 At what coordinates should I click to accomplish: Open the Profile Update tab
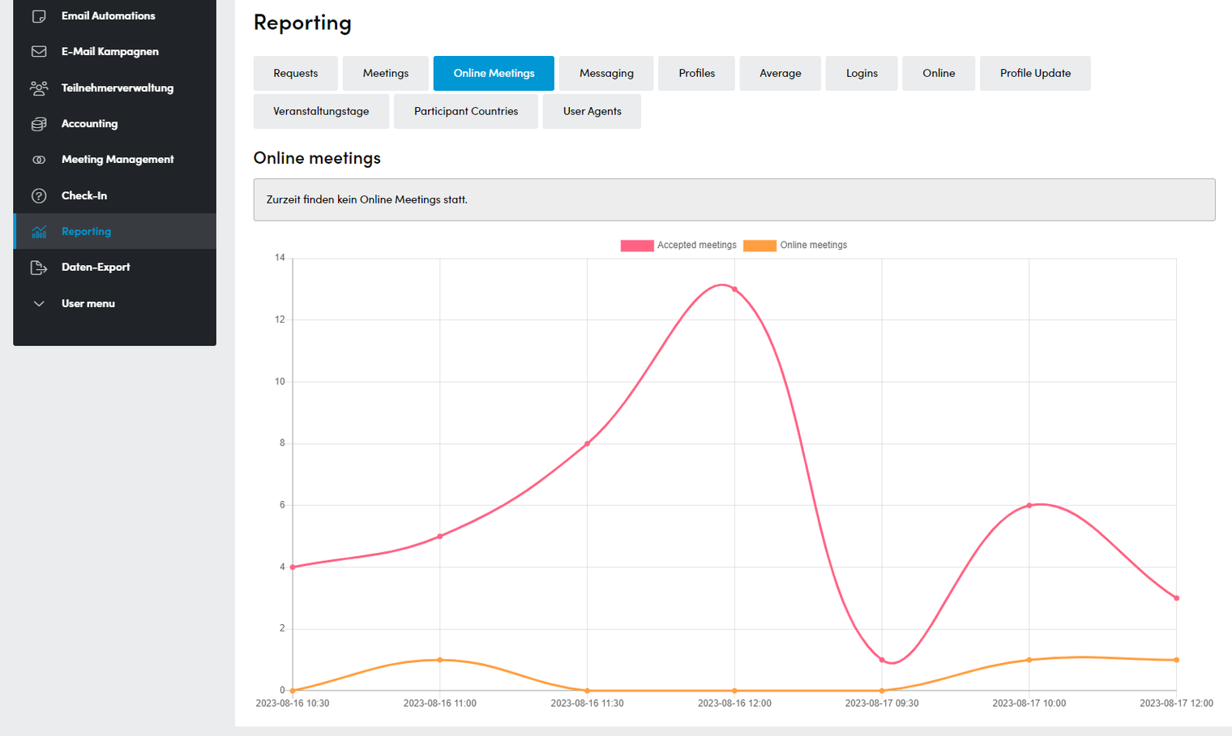pos(1035,73)
